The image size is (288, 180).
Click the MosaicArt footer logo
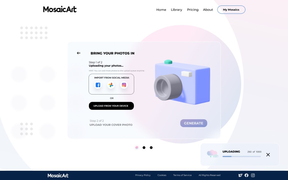(58, 175)
